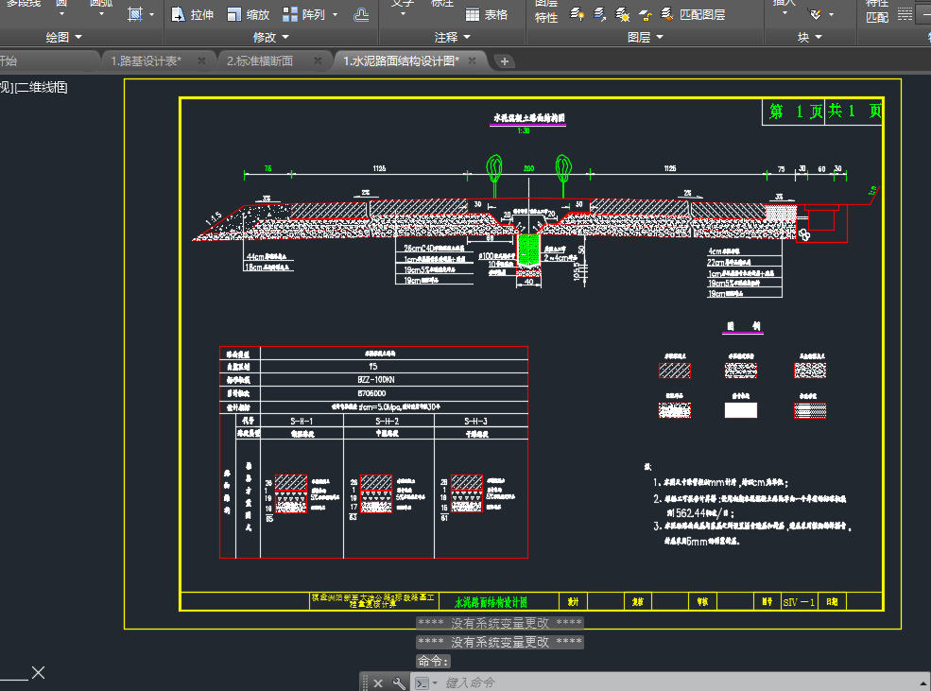The height and width of the screenshot is (691, 931).
Task: Expand the 绘图 (Draw) panel dropdown
Action: coord(64,38)
